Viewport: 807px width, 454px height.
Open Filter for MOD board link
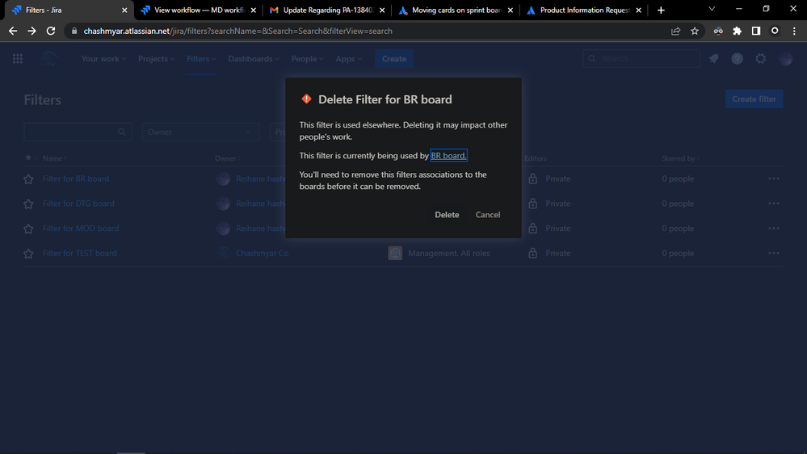pos(80,228)
